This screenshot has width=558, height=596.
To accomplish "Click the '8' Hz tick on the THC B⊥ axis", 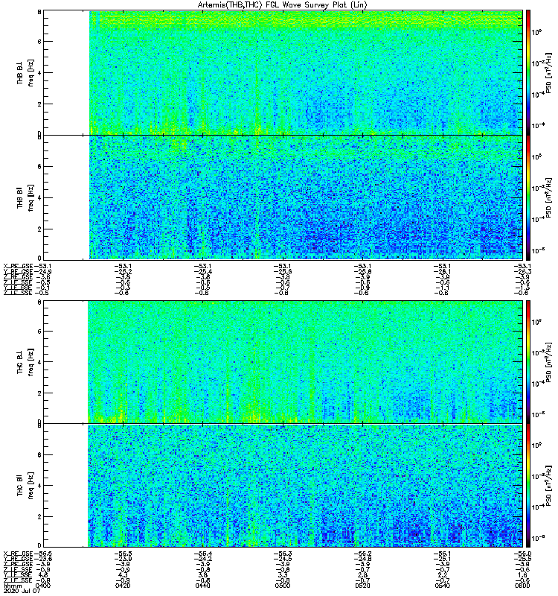I will [x=39, y=302].
